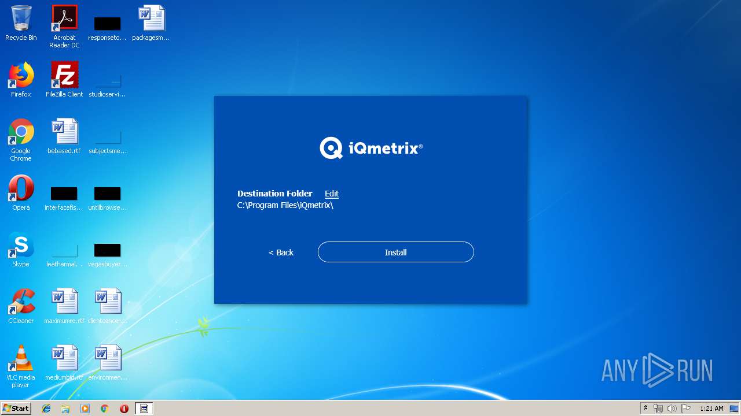The height and width of the screenshot is (416, 741).
Task: Launch Opera desktop shortcut
Action: pyautogui.click(x=21, y=193)
